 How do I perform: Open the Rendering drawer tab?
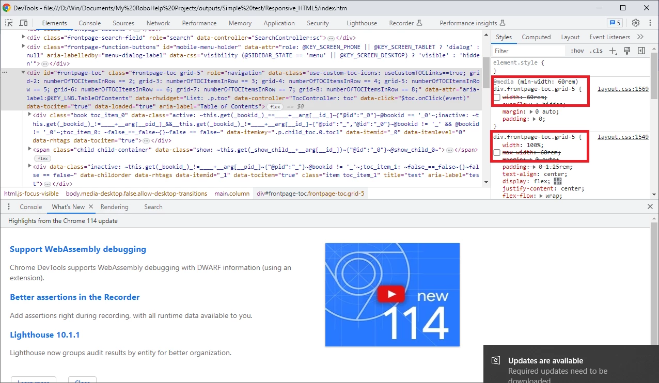[114, 206]
